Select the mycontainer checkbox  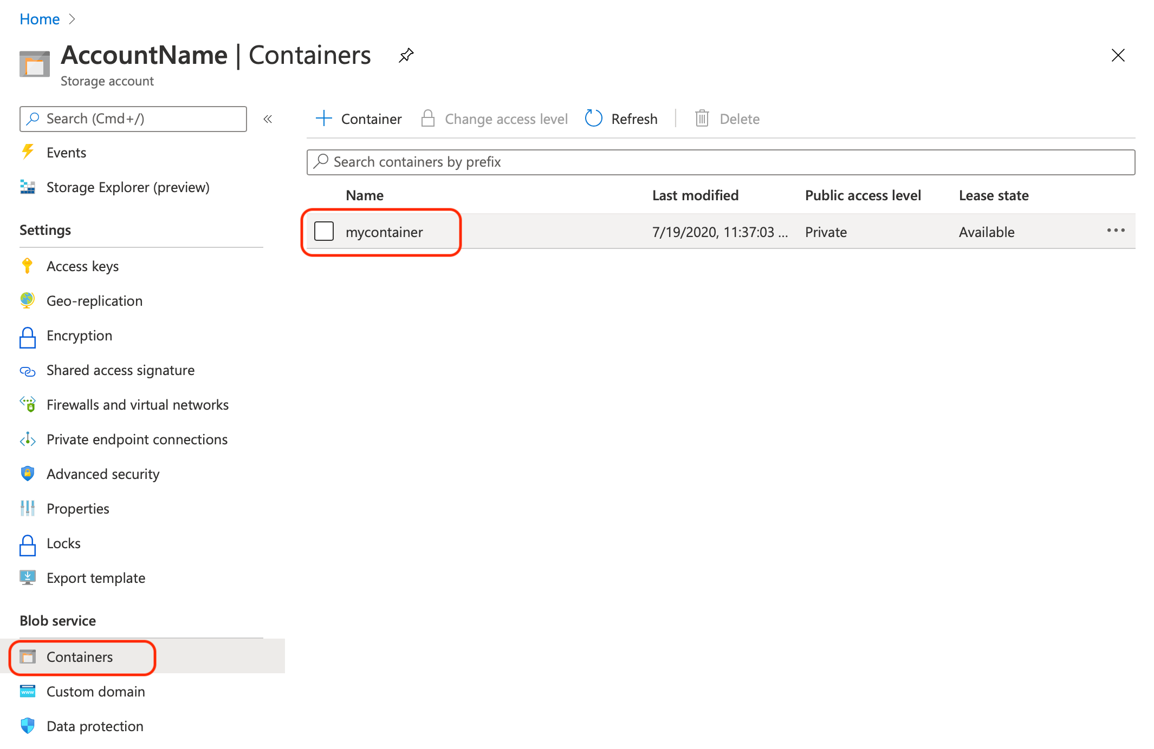pyautogui.click(x=323, y=231)
